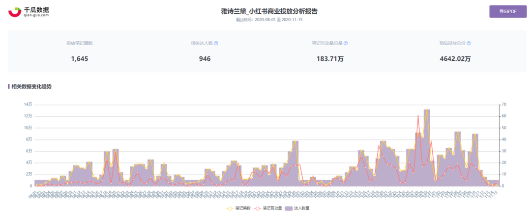
Task: Open the qian-gua.com brand text link
Action: point(36,15)
